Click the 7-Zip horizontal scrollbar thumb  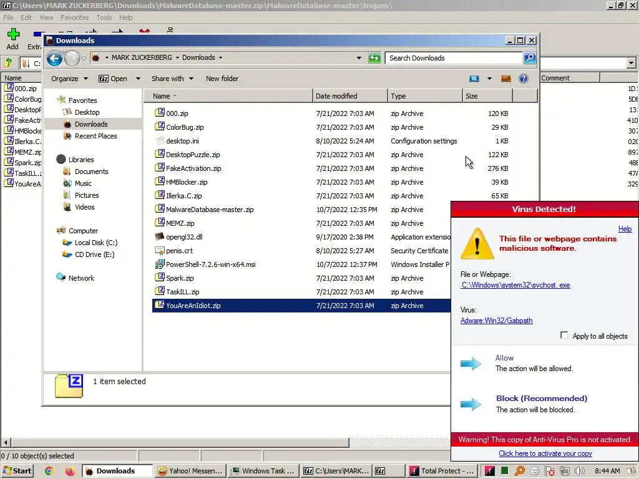(180, 442)
